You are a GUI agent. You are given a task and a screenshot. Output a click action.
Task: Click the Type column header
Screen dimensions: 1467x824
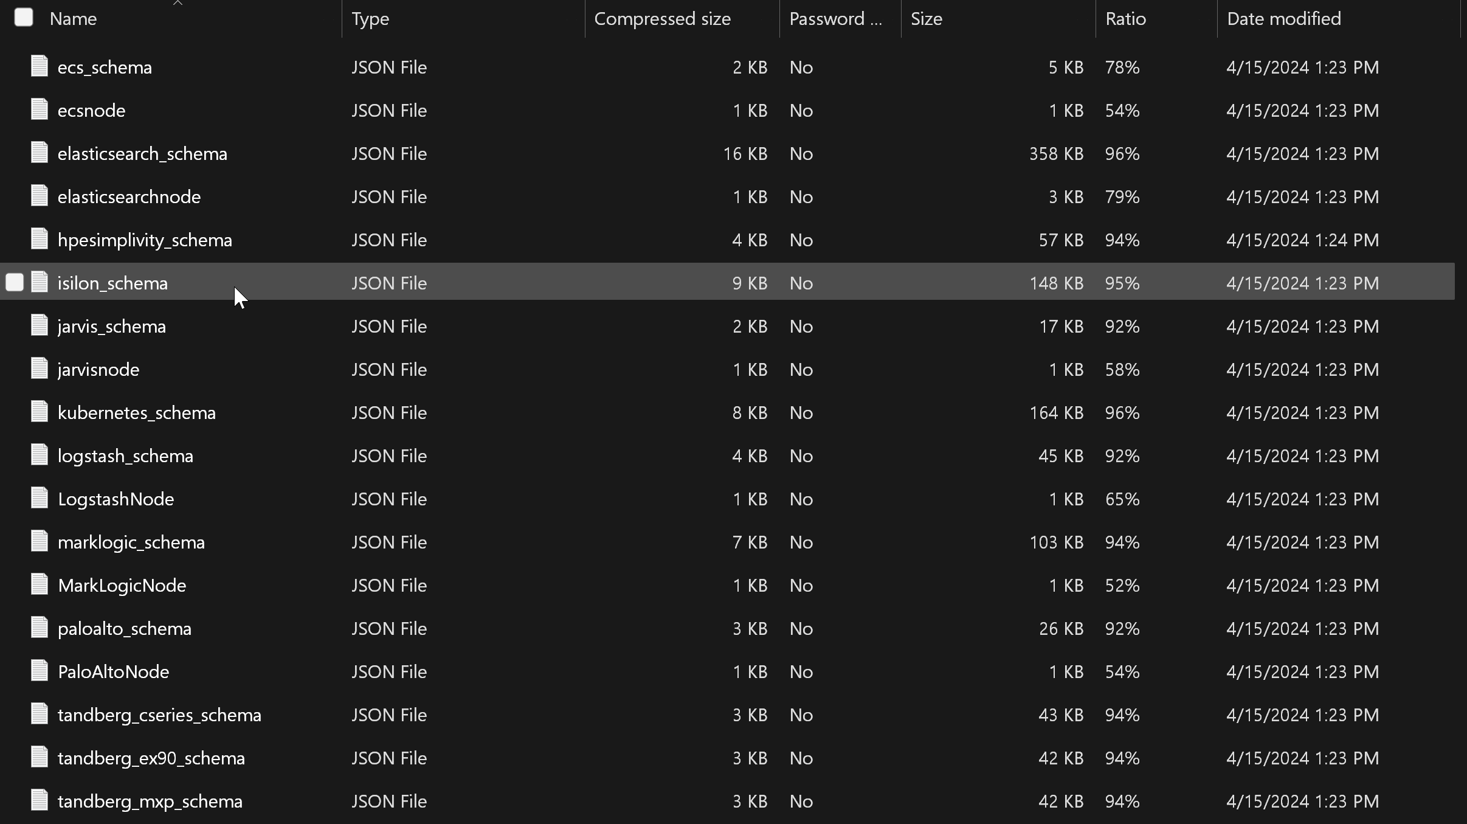pos(370,19)
